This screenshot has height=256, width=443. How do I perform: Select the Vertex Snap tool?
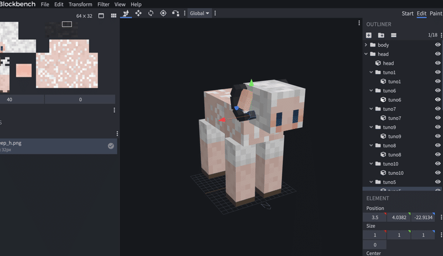(176, 13)
